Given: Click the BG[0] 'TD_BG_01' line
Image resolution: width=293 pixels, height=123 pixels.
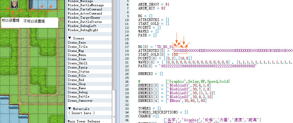Looking at the screenshot, I should pos(156,47).
